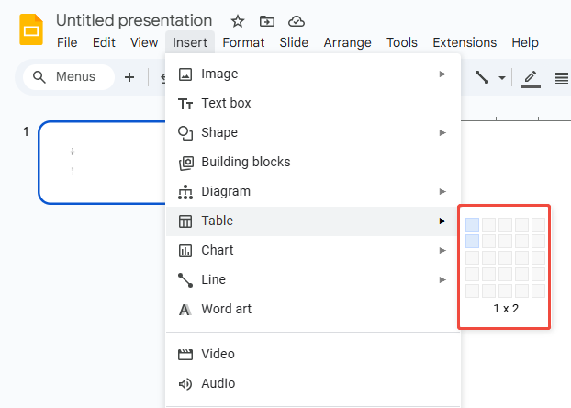The image size is (571, 408).
Task: Insert a Text box
Action: pyautogui.click(x=226, y=103)
